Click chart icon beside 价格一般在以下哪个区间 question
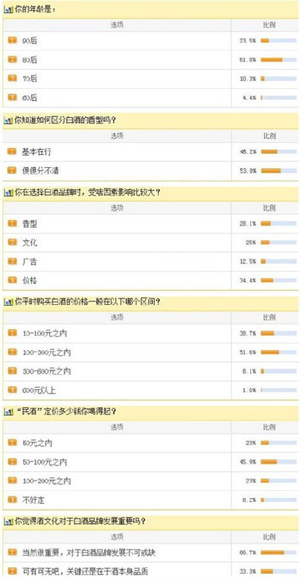Viewport: 301px width, 579px height. pos(8,302)
